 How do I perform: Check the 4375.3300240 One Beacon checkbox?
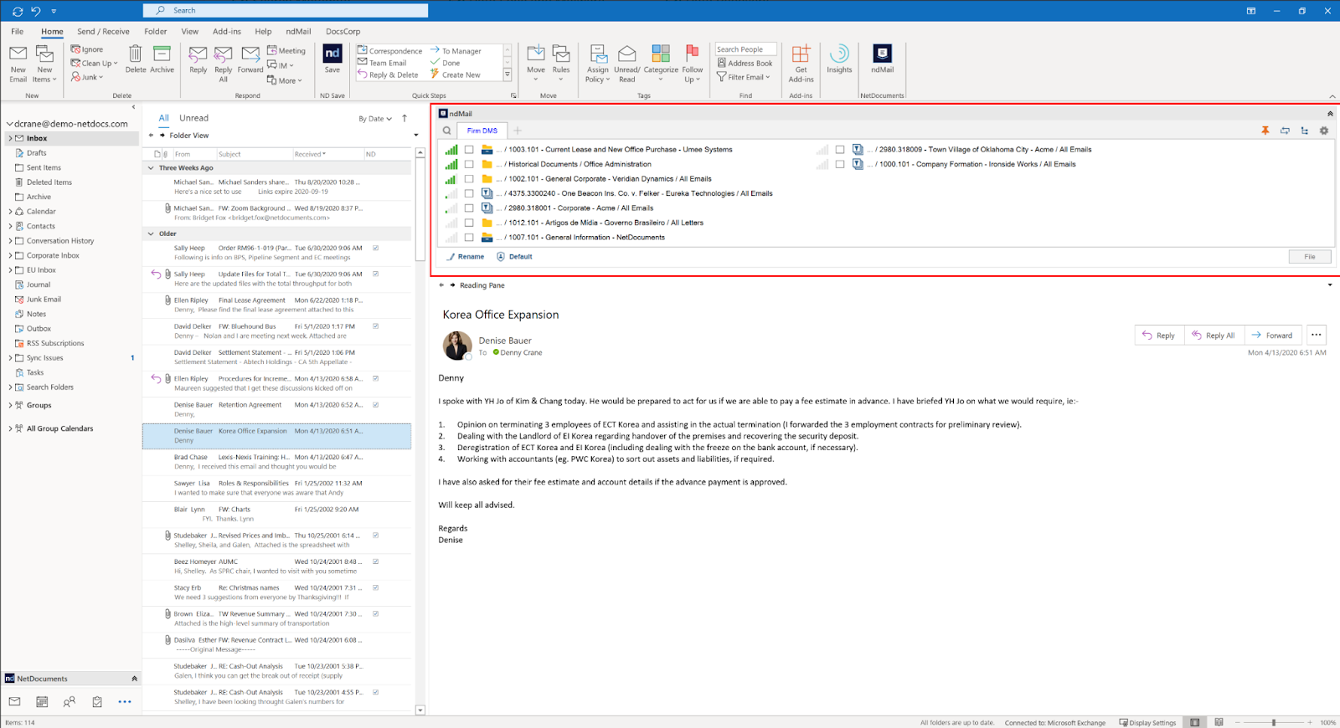[x=469, y=193]
